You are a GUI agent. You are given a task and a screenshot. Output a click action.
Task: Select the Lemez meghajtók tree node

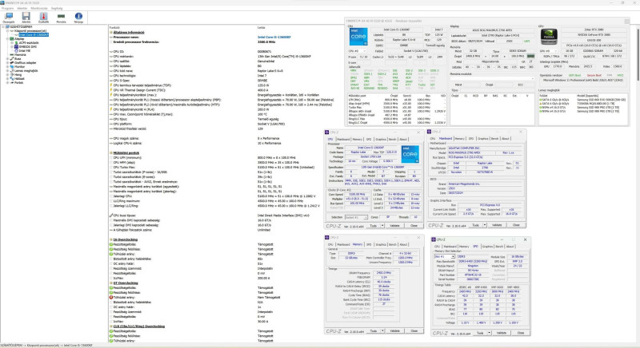tap(26, 71)
